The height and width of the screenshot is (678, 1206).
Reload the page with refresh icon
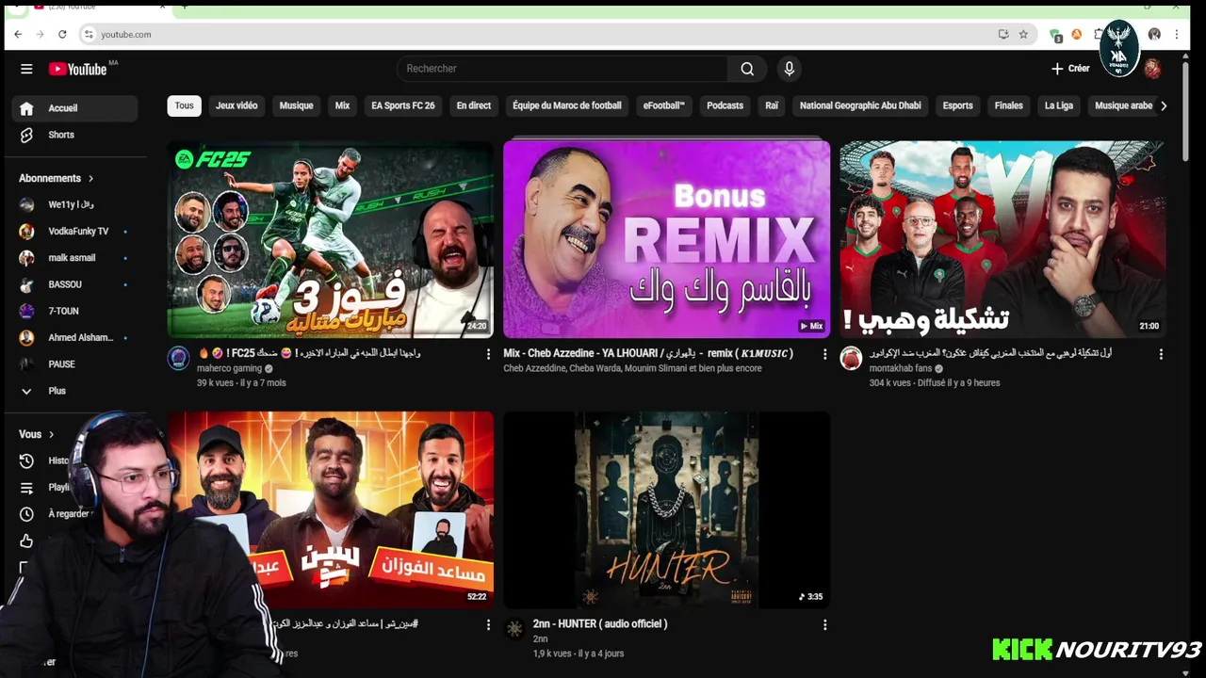[62, 34]
